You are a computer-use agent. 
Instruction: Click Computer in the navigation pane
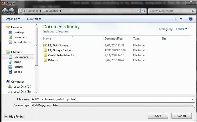point(17,82)
